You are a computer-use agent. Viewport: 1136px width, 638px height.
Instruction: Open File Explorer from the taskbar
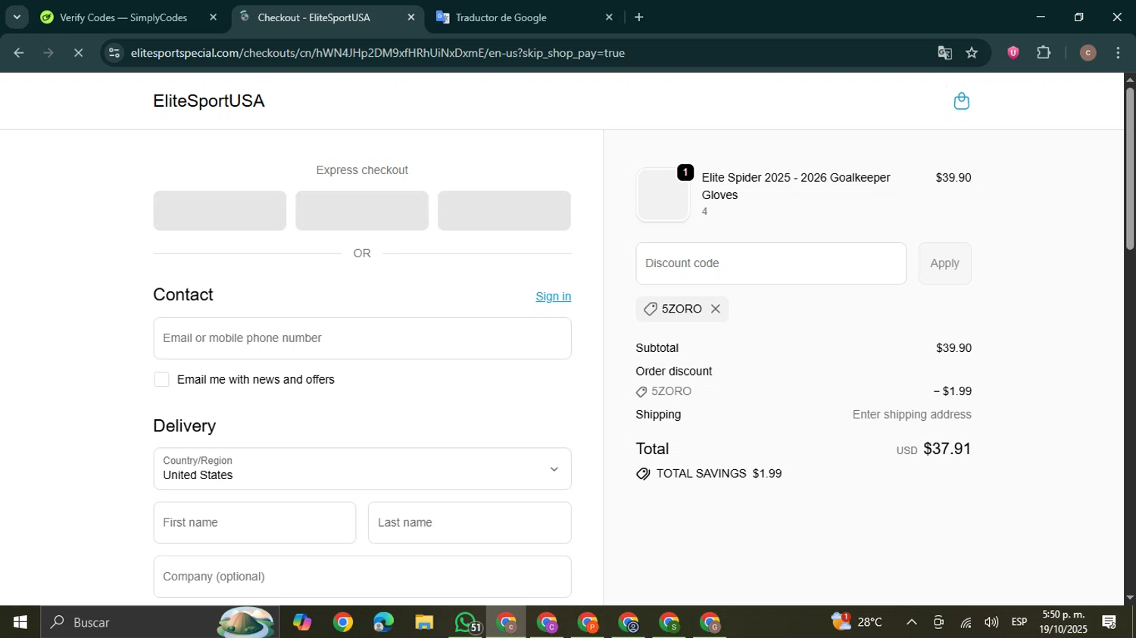click(424, 622)
